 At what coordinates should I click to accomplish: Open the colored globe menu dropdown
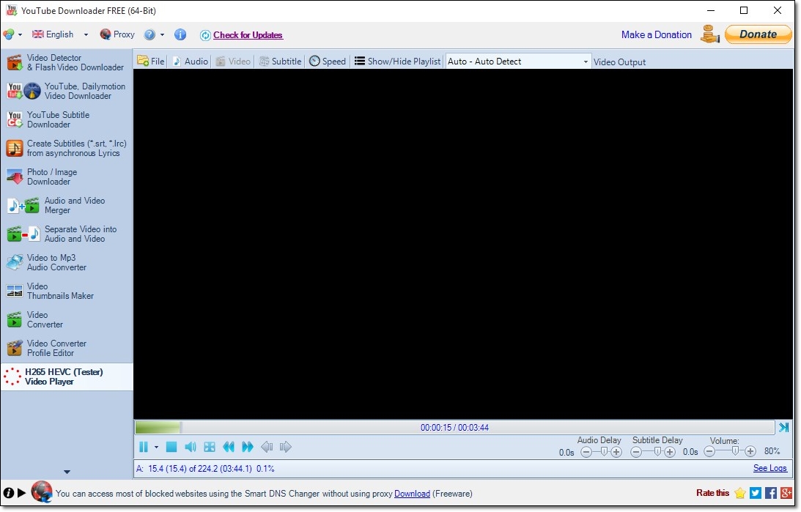click(12, 34)
